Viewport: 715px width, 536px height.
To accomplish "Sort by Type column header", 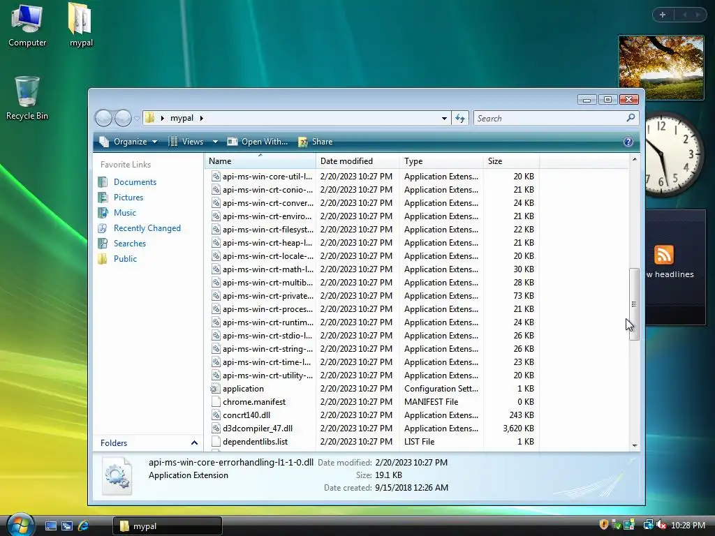I will click(441, 161).
